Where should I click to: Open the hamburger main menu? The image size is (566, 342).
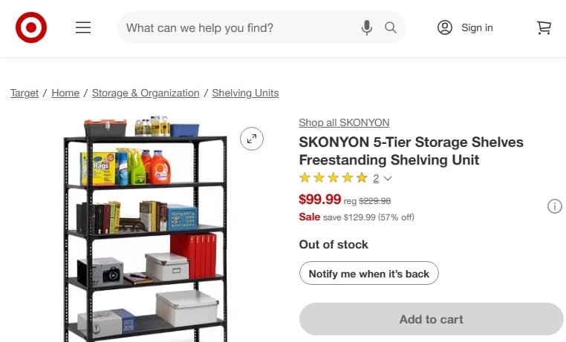[83, 27]
